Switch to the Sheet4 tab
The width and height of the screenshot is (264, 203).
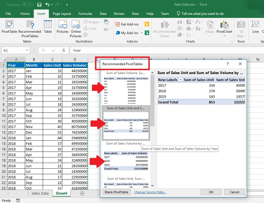tap(61, 193)
